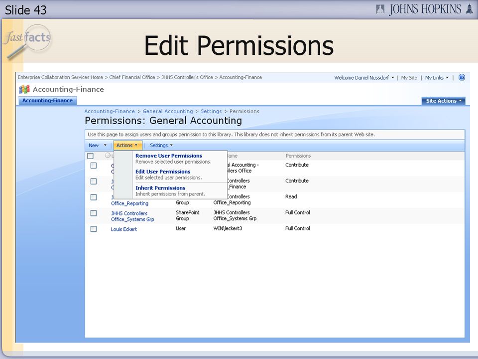Collapse the Actions dropdown menu

tap(127, 145)
